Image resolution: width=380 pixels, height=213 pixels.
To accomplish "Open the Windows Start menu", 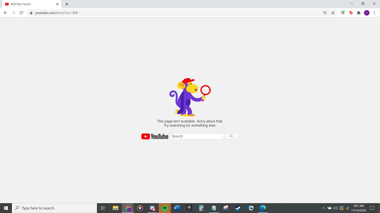I will [6, 208].
